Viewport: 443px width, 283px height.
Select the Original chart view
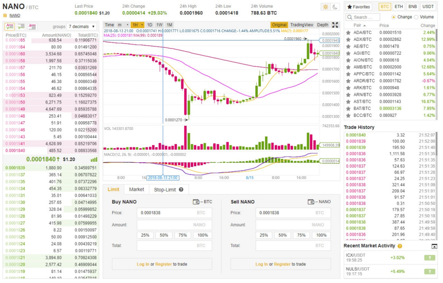279,25
